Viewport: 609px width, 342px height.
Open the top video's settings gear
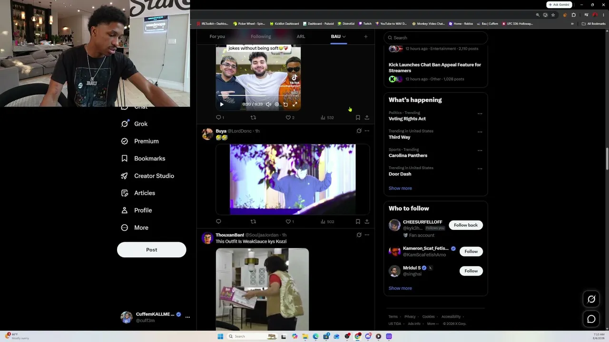point(277,104)
